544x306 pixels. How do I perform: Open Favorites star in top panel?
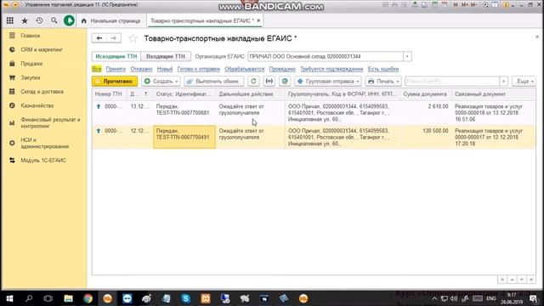[25, 20]
